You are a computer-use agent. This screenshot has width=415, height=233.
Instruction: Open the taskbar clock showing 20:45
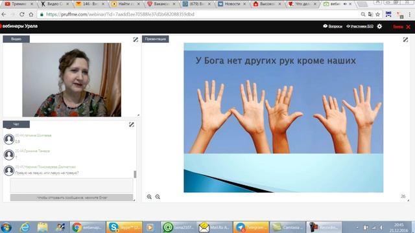pyautogui.click(x=399, y=227)
